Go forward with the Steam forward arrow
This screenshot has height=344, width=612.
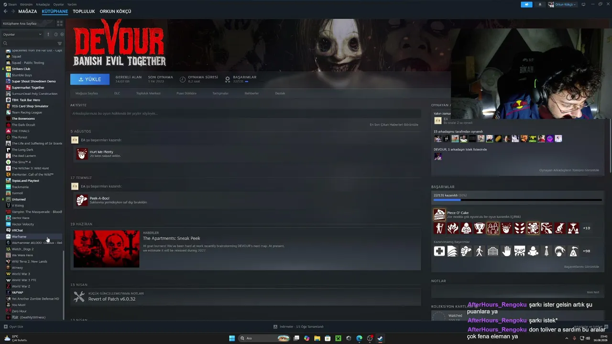pyautogui.click(x=12, y=11)
